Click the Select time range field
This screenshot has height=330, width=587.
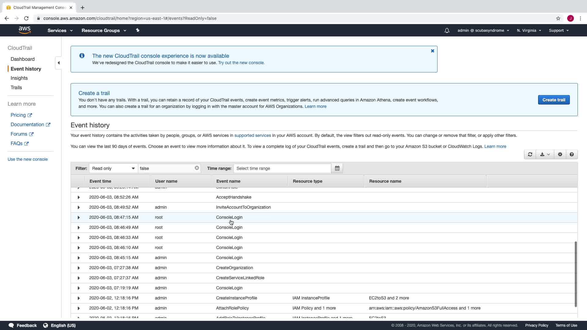pos(282,168)
